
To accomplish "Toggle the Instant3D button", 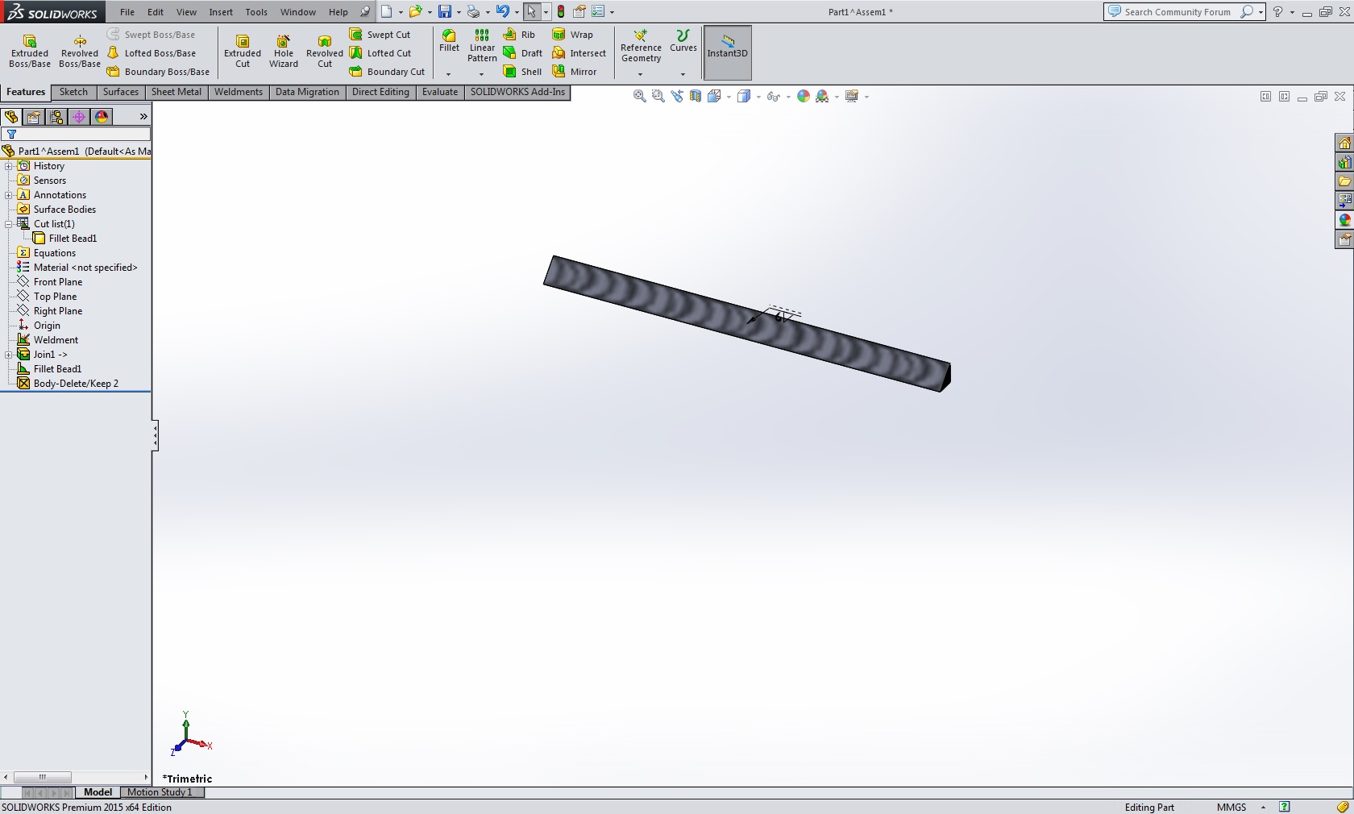I will [727, 52].
